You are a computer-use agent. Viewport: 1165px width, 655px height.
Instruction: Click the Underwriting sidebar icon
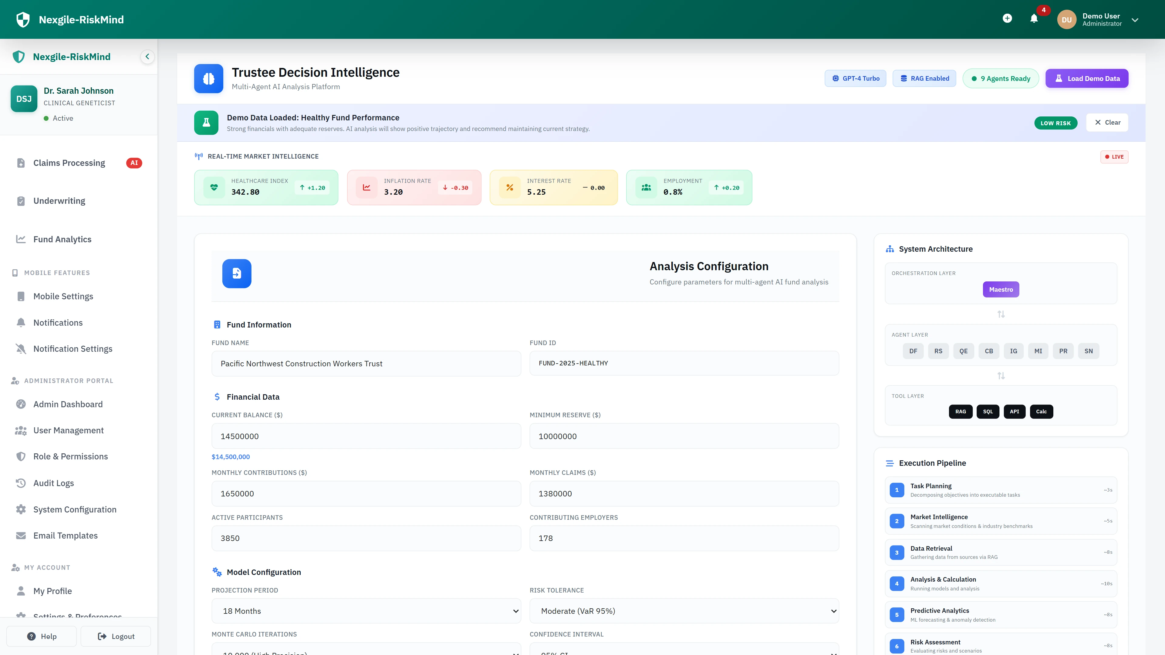pos(21,201)
